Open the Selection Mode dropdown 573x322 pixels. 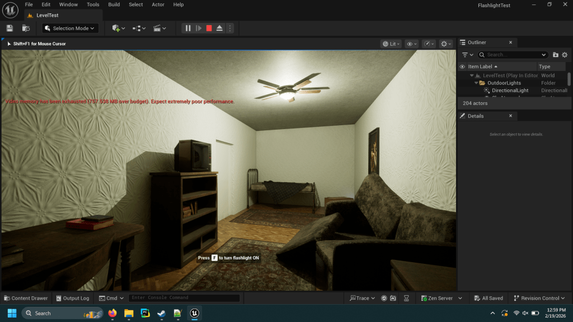[x=71, y=28]
